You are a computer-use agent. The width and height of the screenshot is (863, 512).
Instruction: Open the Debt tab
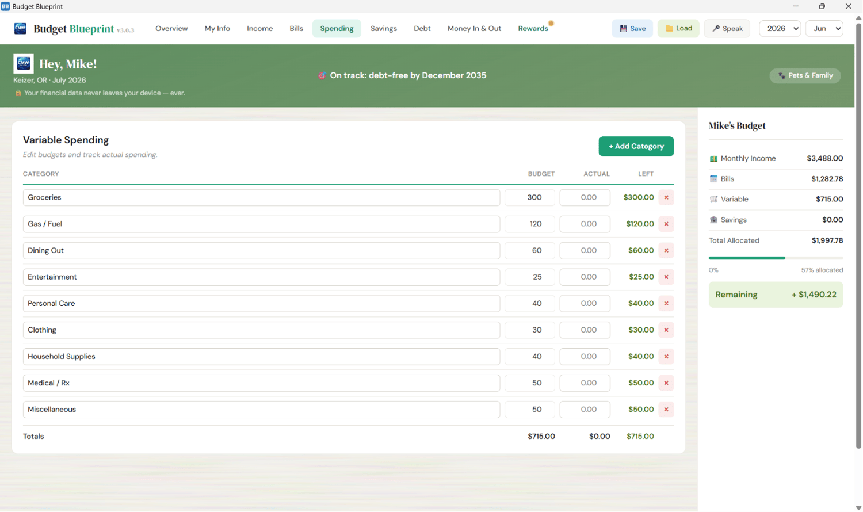pos(422,28)
